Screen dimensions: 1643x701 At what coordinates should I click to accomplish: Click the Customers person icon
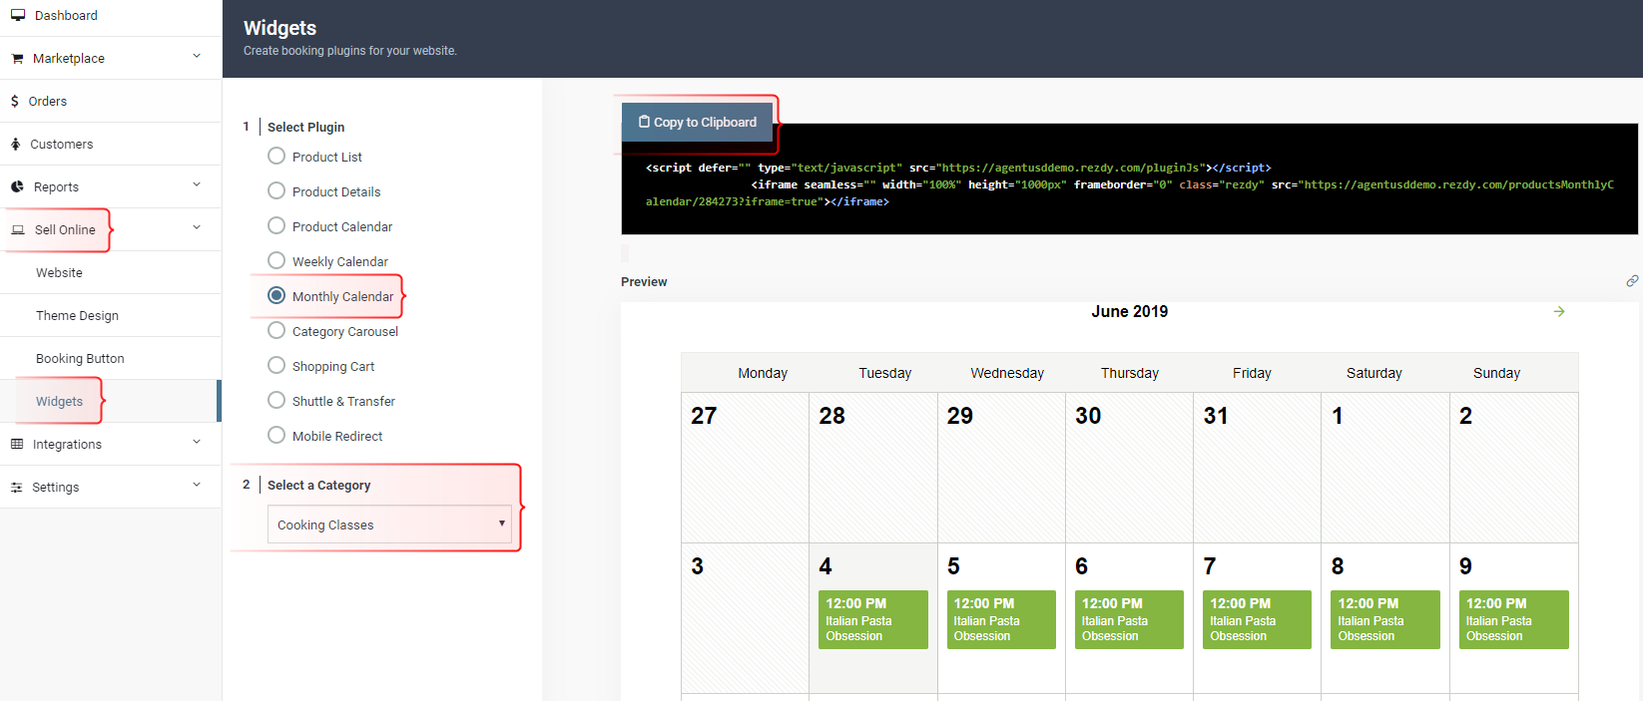point(16,144)
